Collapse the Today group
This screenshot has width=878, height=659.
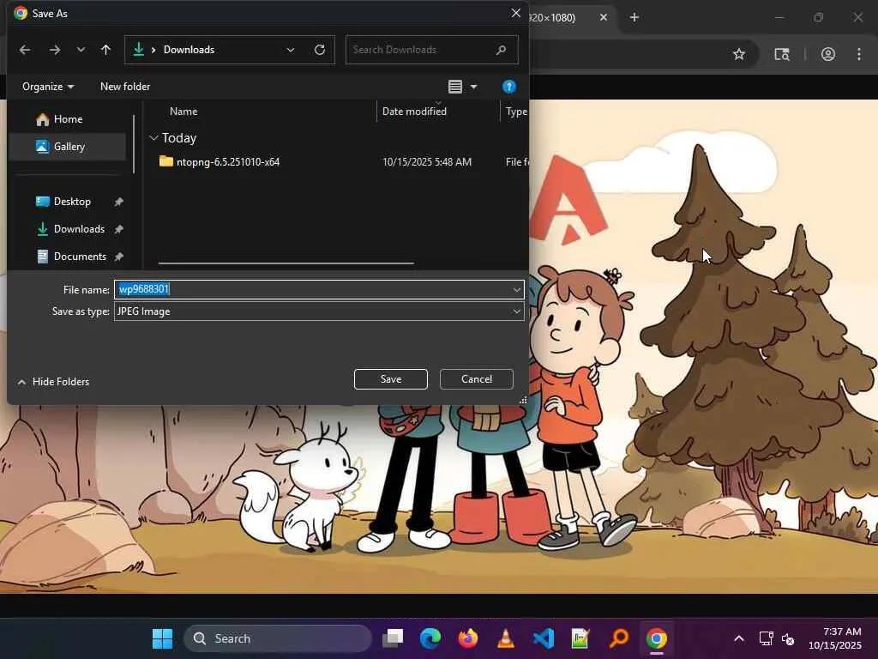point(153,138)
